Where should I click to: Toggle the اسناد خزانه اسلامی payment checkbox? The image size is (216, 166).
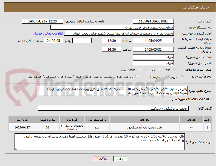(137, 76)
